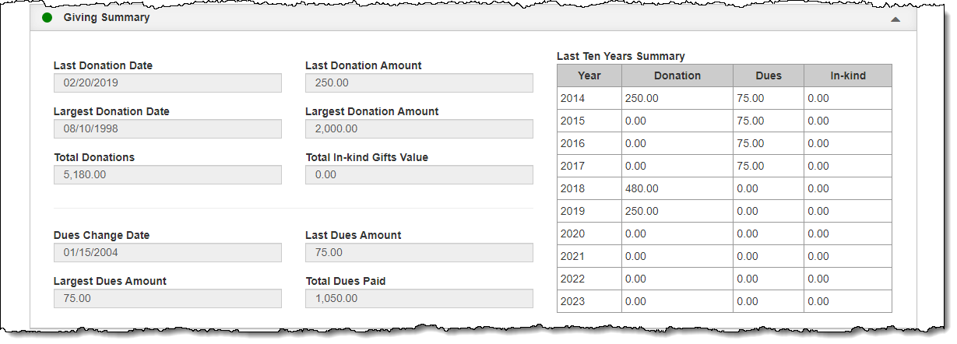Screen dimensions: 957x344
Task: Click the Donation column header
Action: point(677,75)
